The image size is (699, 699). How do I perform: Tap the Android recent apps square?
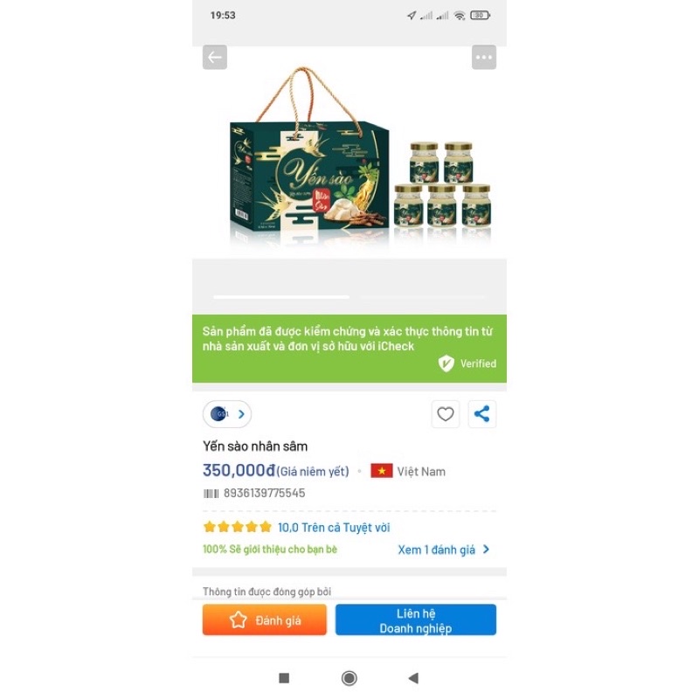point(284,678)
